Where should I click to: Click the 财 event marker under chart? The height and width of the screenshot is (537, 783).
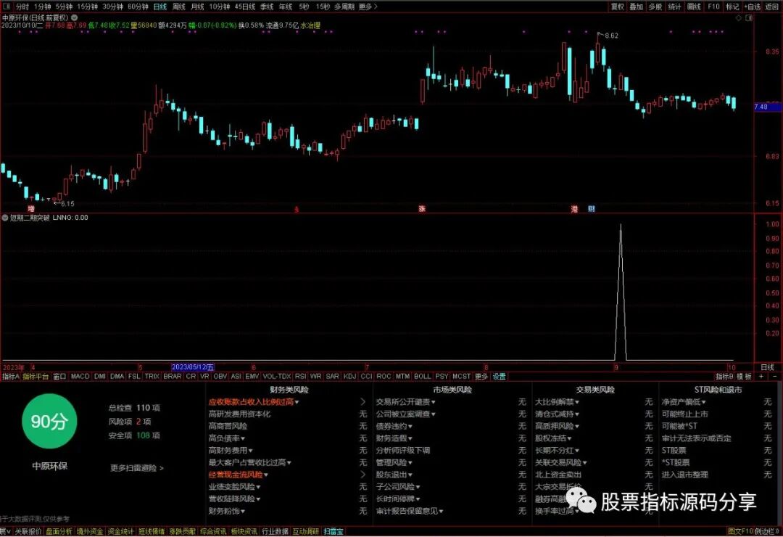(x=592, y=208)
